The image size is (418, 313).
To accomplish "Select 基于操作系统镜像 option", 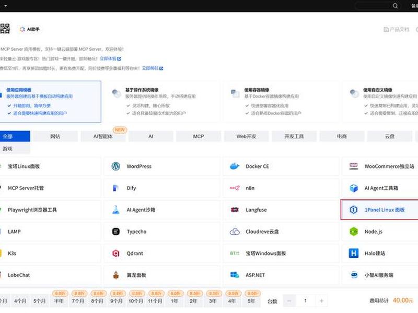I will (x=162, y=102).
